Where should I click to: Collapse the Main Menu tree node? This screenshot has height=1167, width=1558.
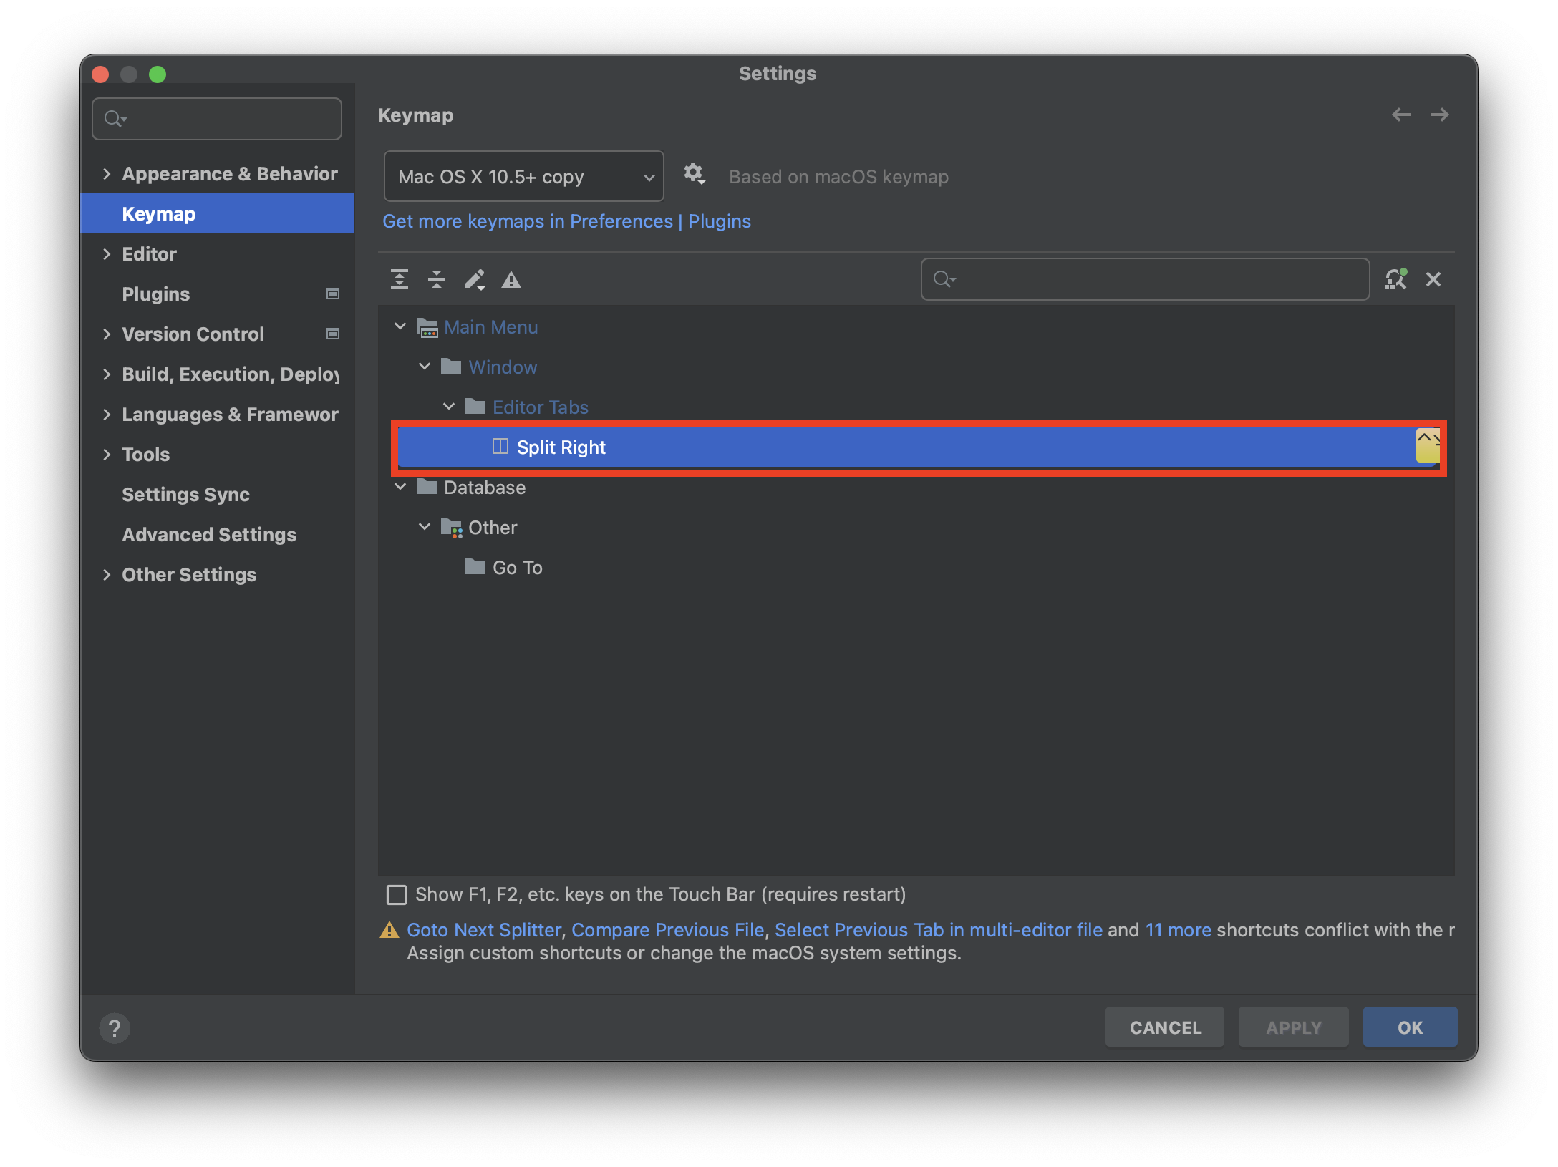[400, 326]
